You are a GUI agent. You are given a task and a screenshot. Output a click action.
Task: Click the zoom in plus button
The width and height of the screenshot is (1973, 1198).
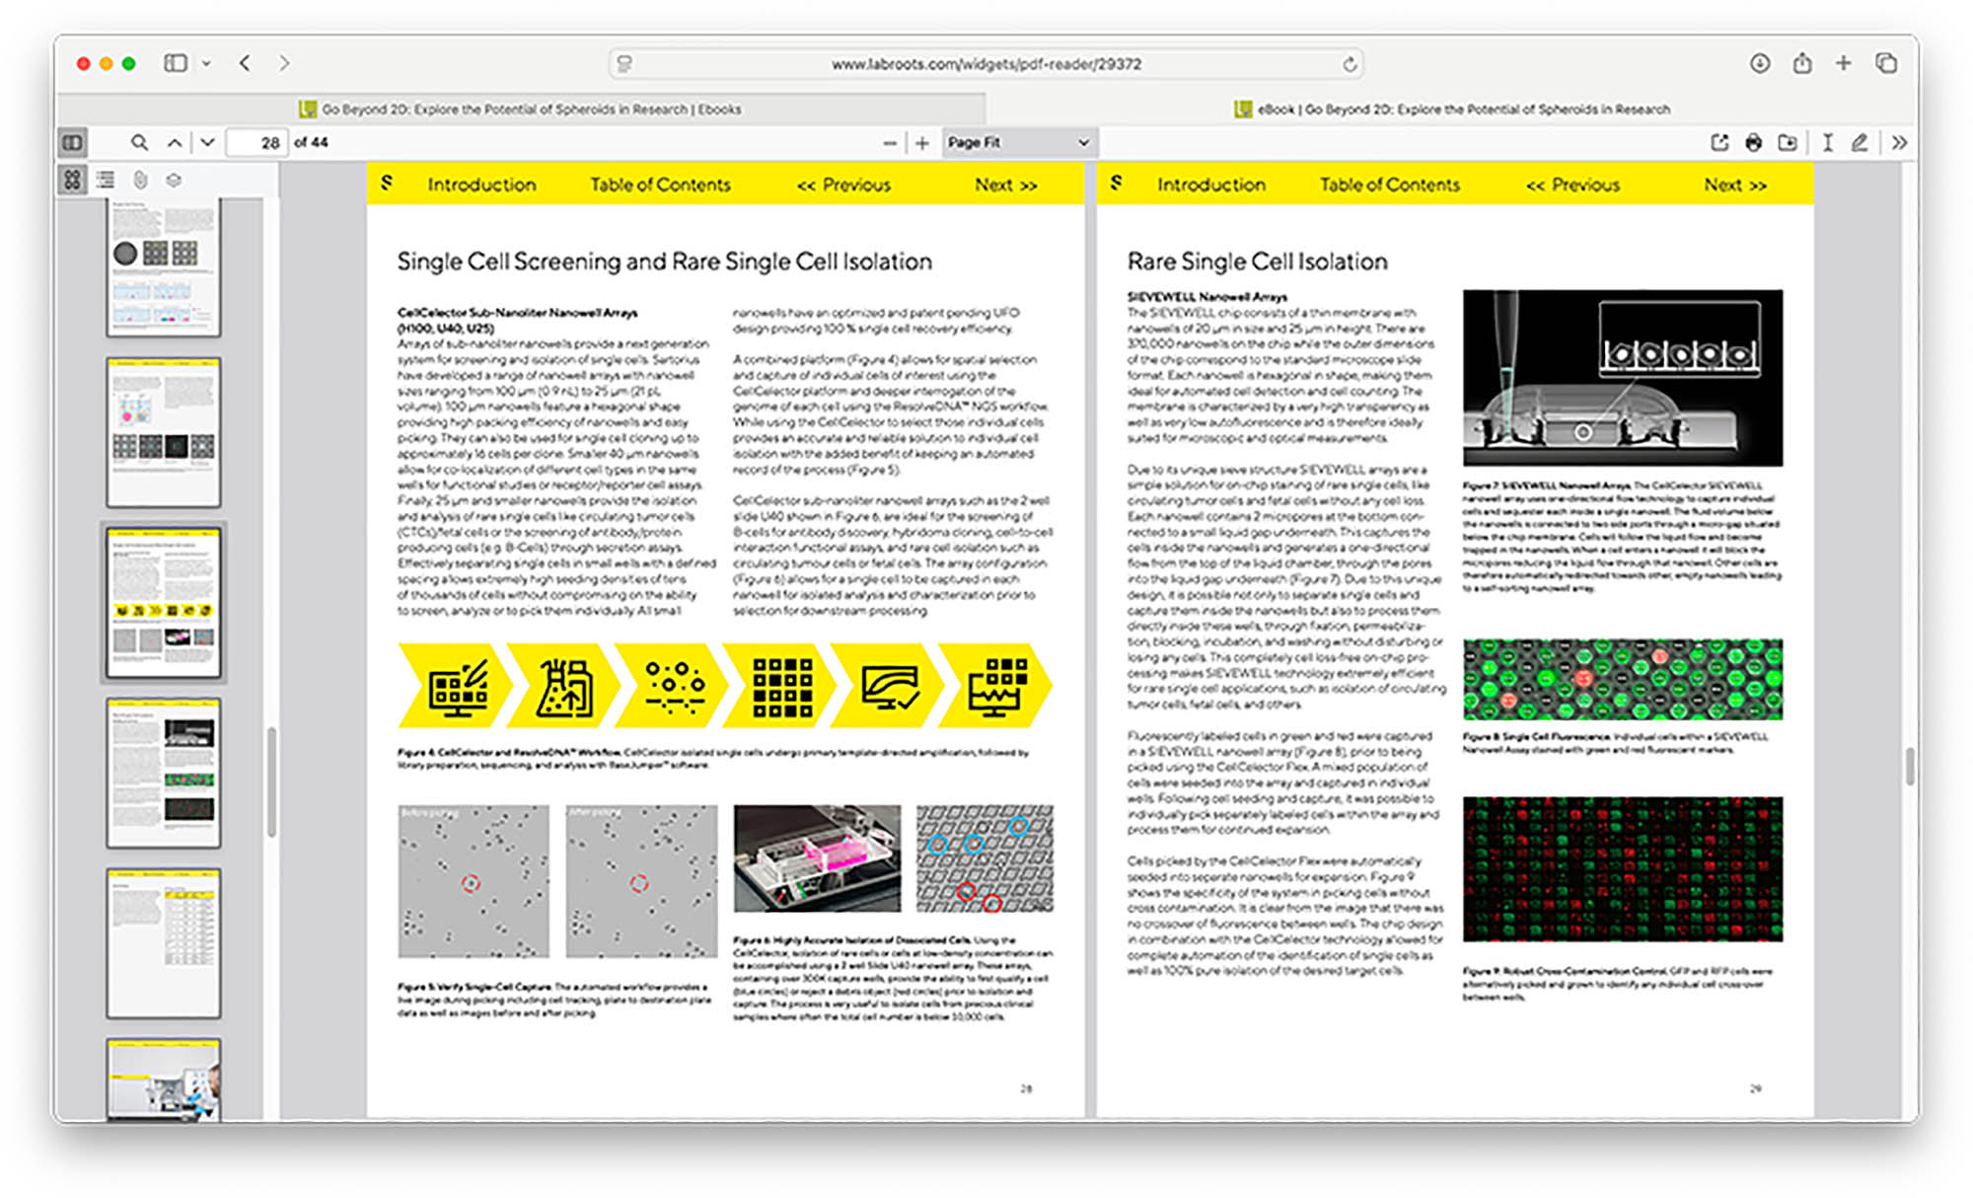[922, 142]
